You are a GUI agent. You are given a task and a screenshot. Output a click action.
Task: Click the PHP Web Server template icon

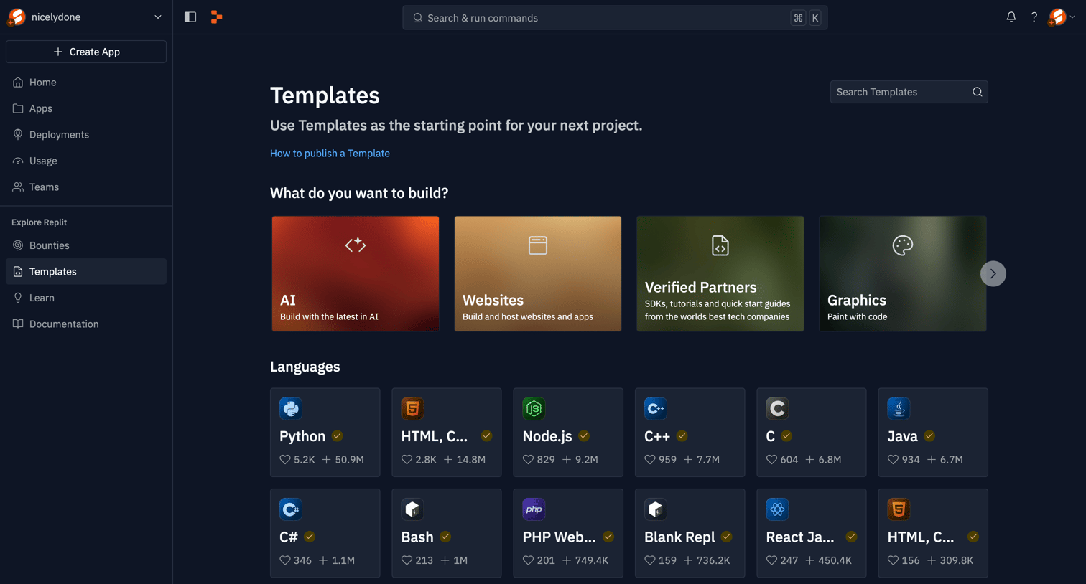(534, 509)
